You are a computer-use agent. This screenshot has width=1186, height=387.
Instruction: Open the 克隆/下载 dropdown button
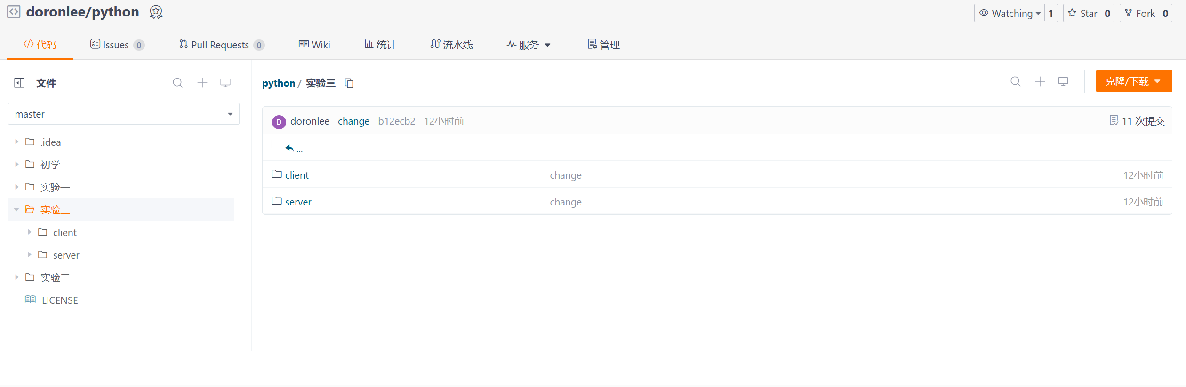click(x=1134, y=81)
